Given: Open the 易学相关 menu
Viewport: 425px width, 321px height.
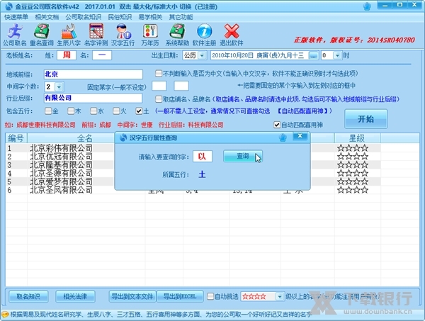Looking at the screenshot, I should tap(150, 17).
